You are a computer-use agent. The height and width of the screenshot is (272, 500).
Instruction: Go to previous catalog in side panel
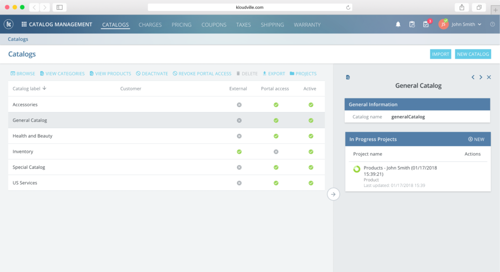coord(473,77)
